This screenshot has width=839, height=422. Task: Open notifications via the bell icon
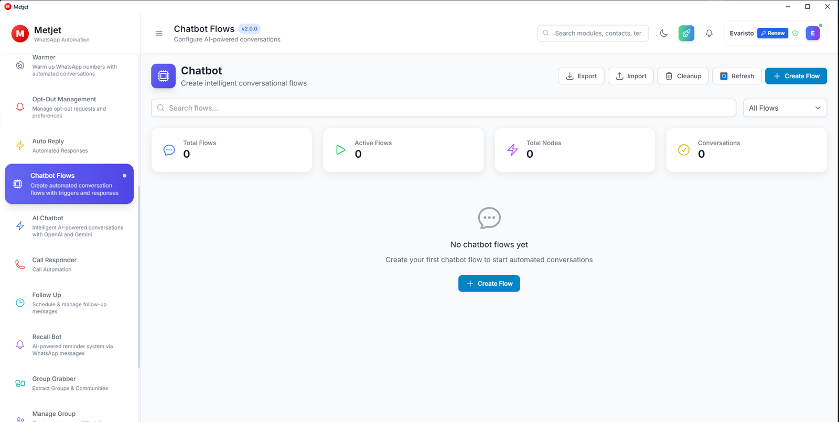709,33
